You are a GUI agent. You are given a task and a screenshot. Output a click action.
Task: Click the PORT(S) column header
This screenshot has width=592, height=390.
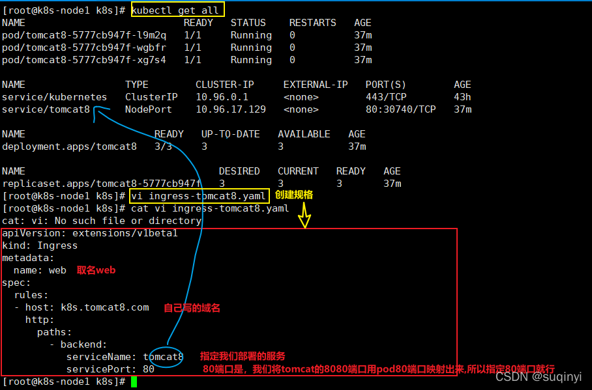click(x=386, y=85)
